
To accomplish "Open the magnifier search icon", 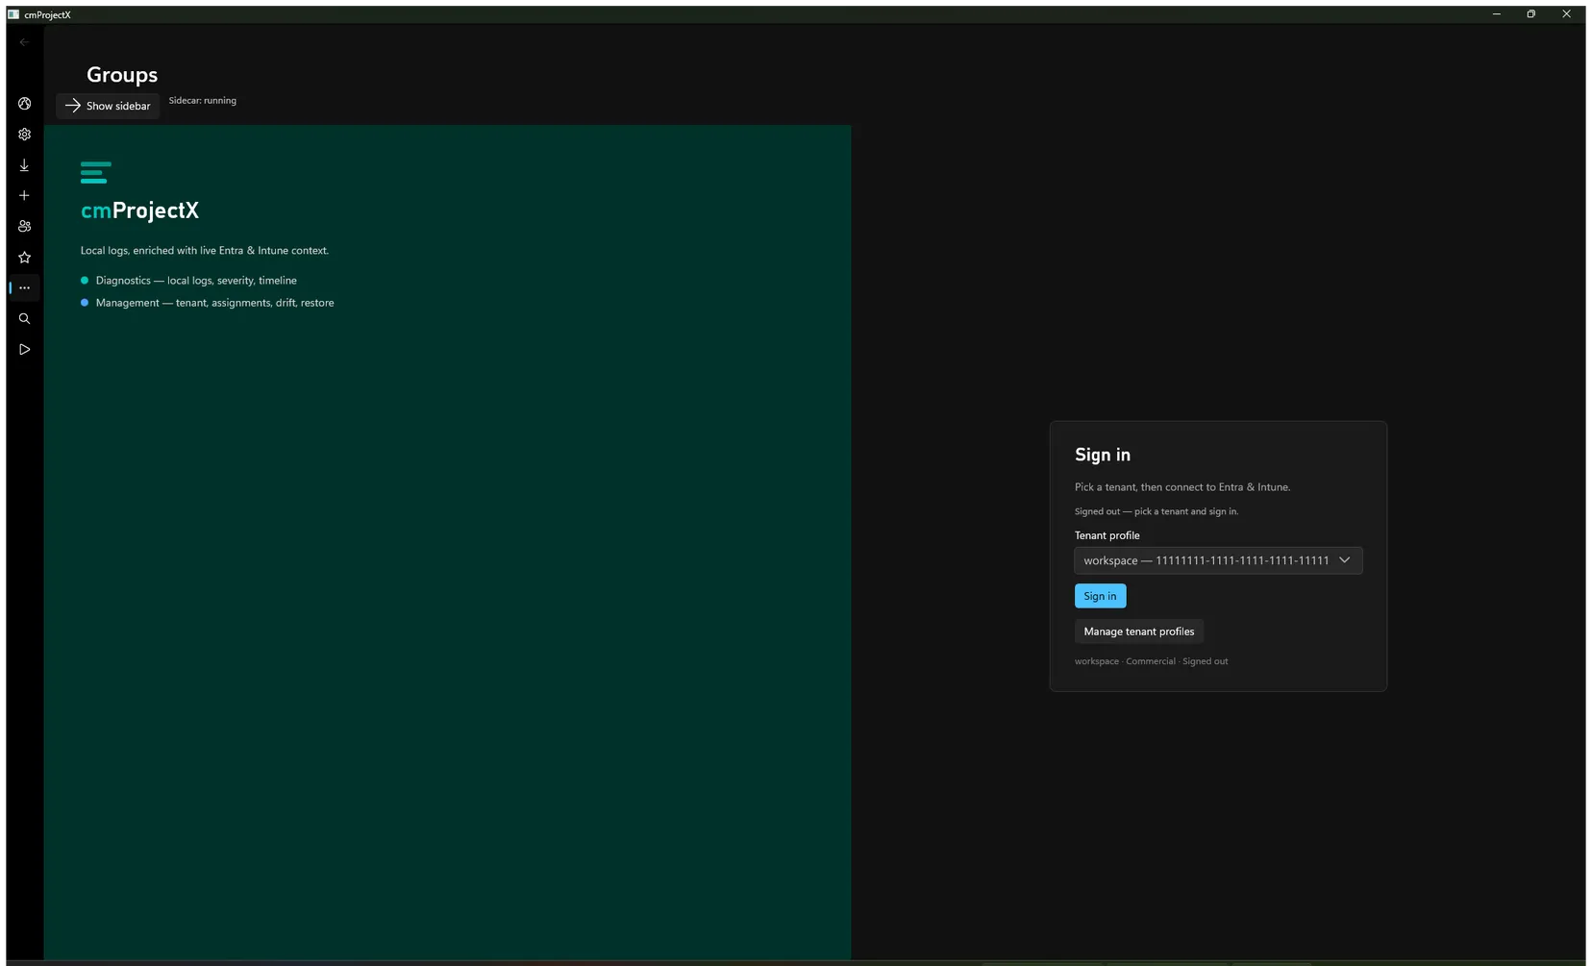I will tap(24, 319).
